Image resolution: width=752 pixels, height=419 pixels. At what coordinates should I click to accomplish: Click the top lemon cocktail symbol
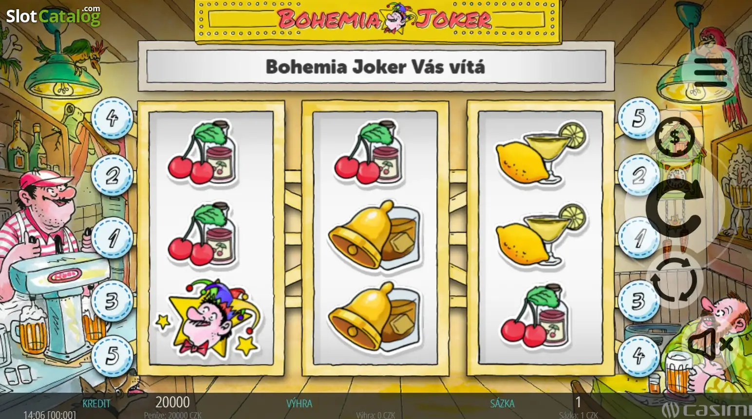click(541, 153)
